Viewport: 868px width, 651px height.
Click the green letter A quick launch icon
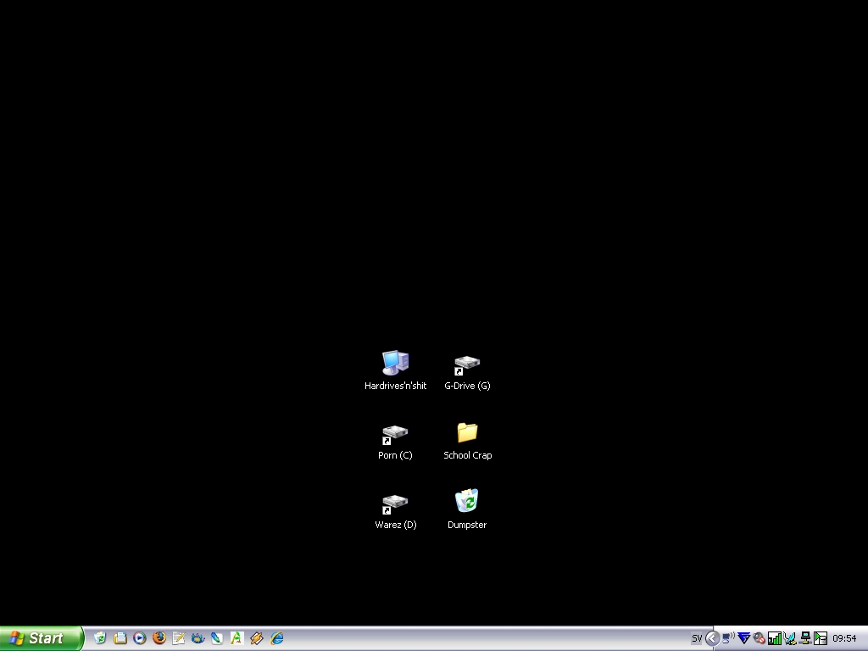(236, 638)
